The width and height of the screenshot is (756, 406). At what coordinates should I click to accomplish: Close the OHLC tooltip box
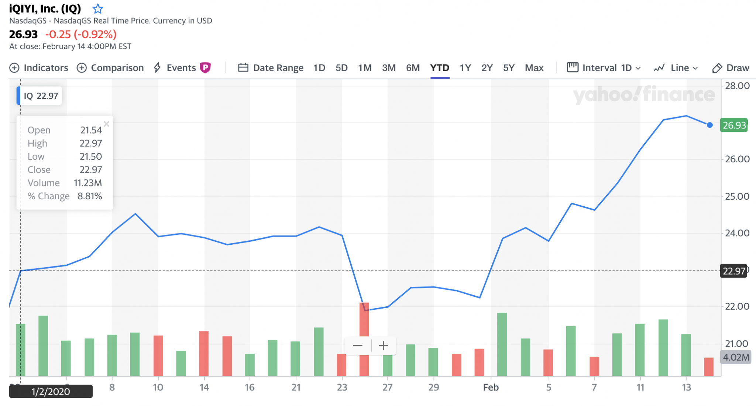[107, 124]
